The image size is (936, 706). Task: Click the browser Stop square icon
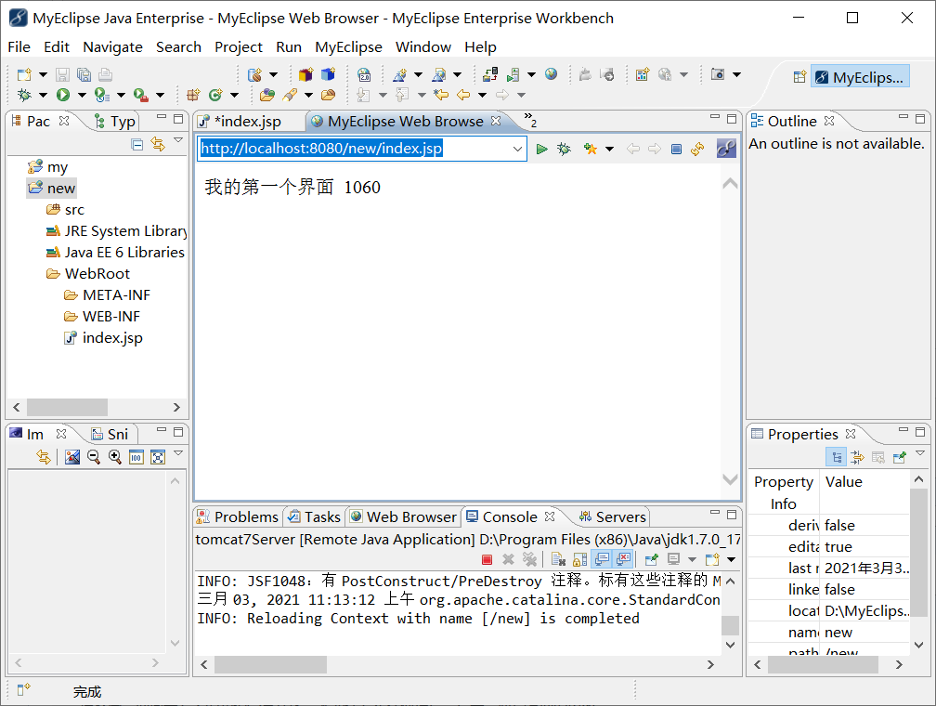tap(676, 149)
